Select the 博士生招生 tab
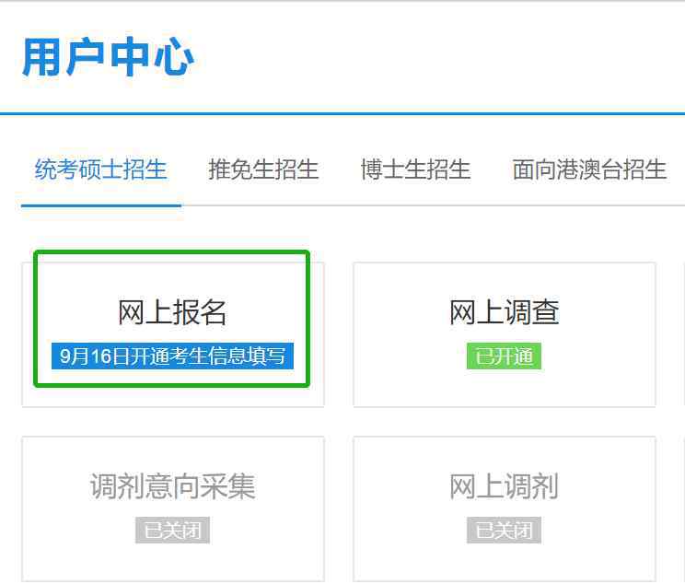Viewport: 685px width, 584px height. (x=415, y=169)
